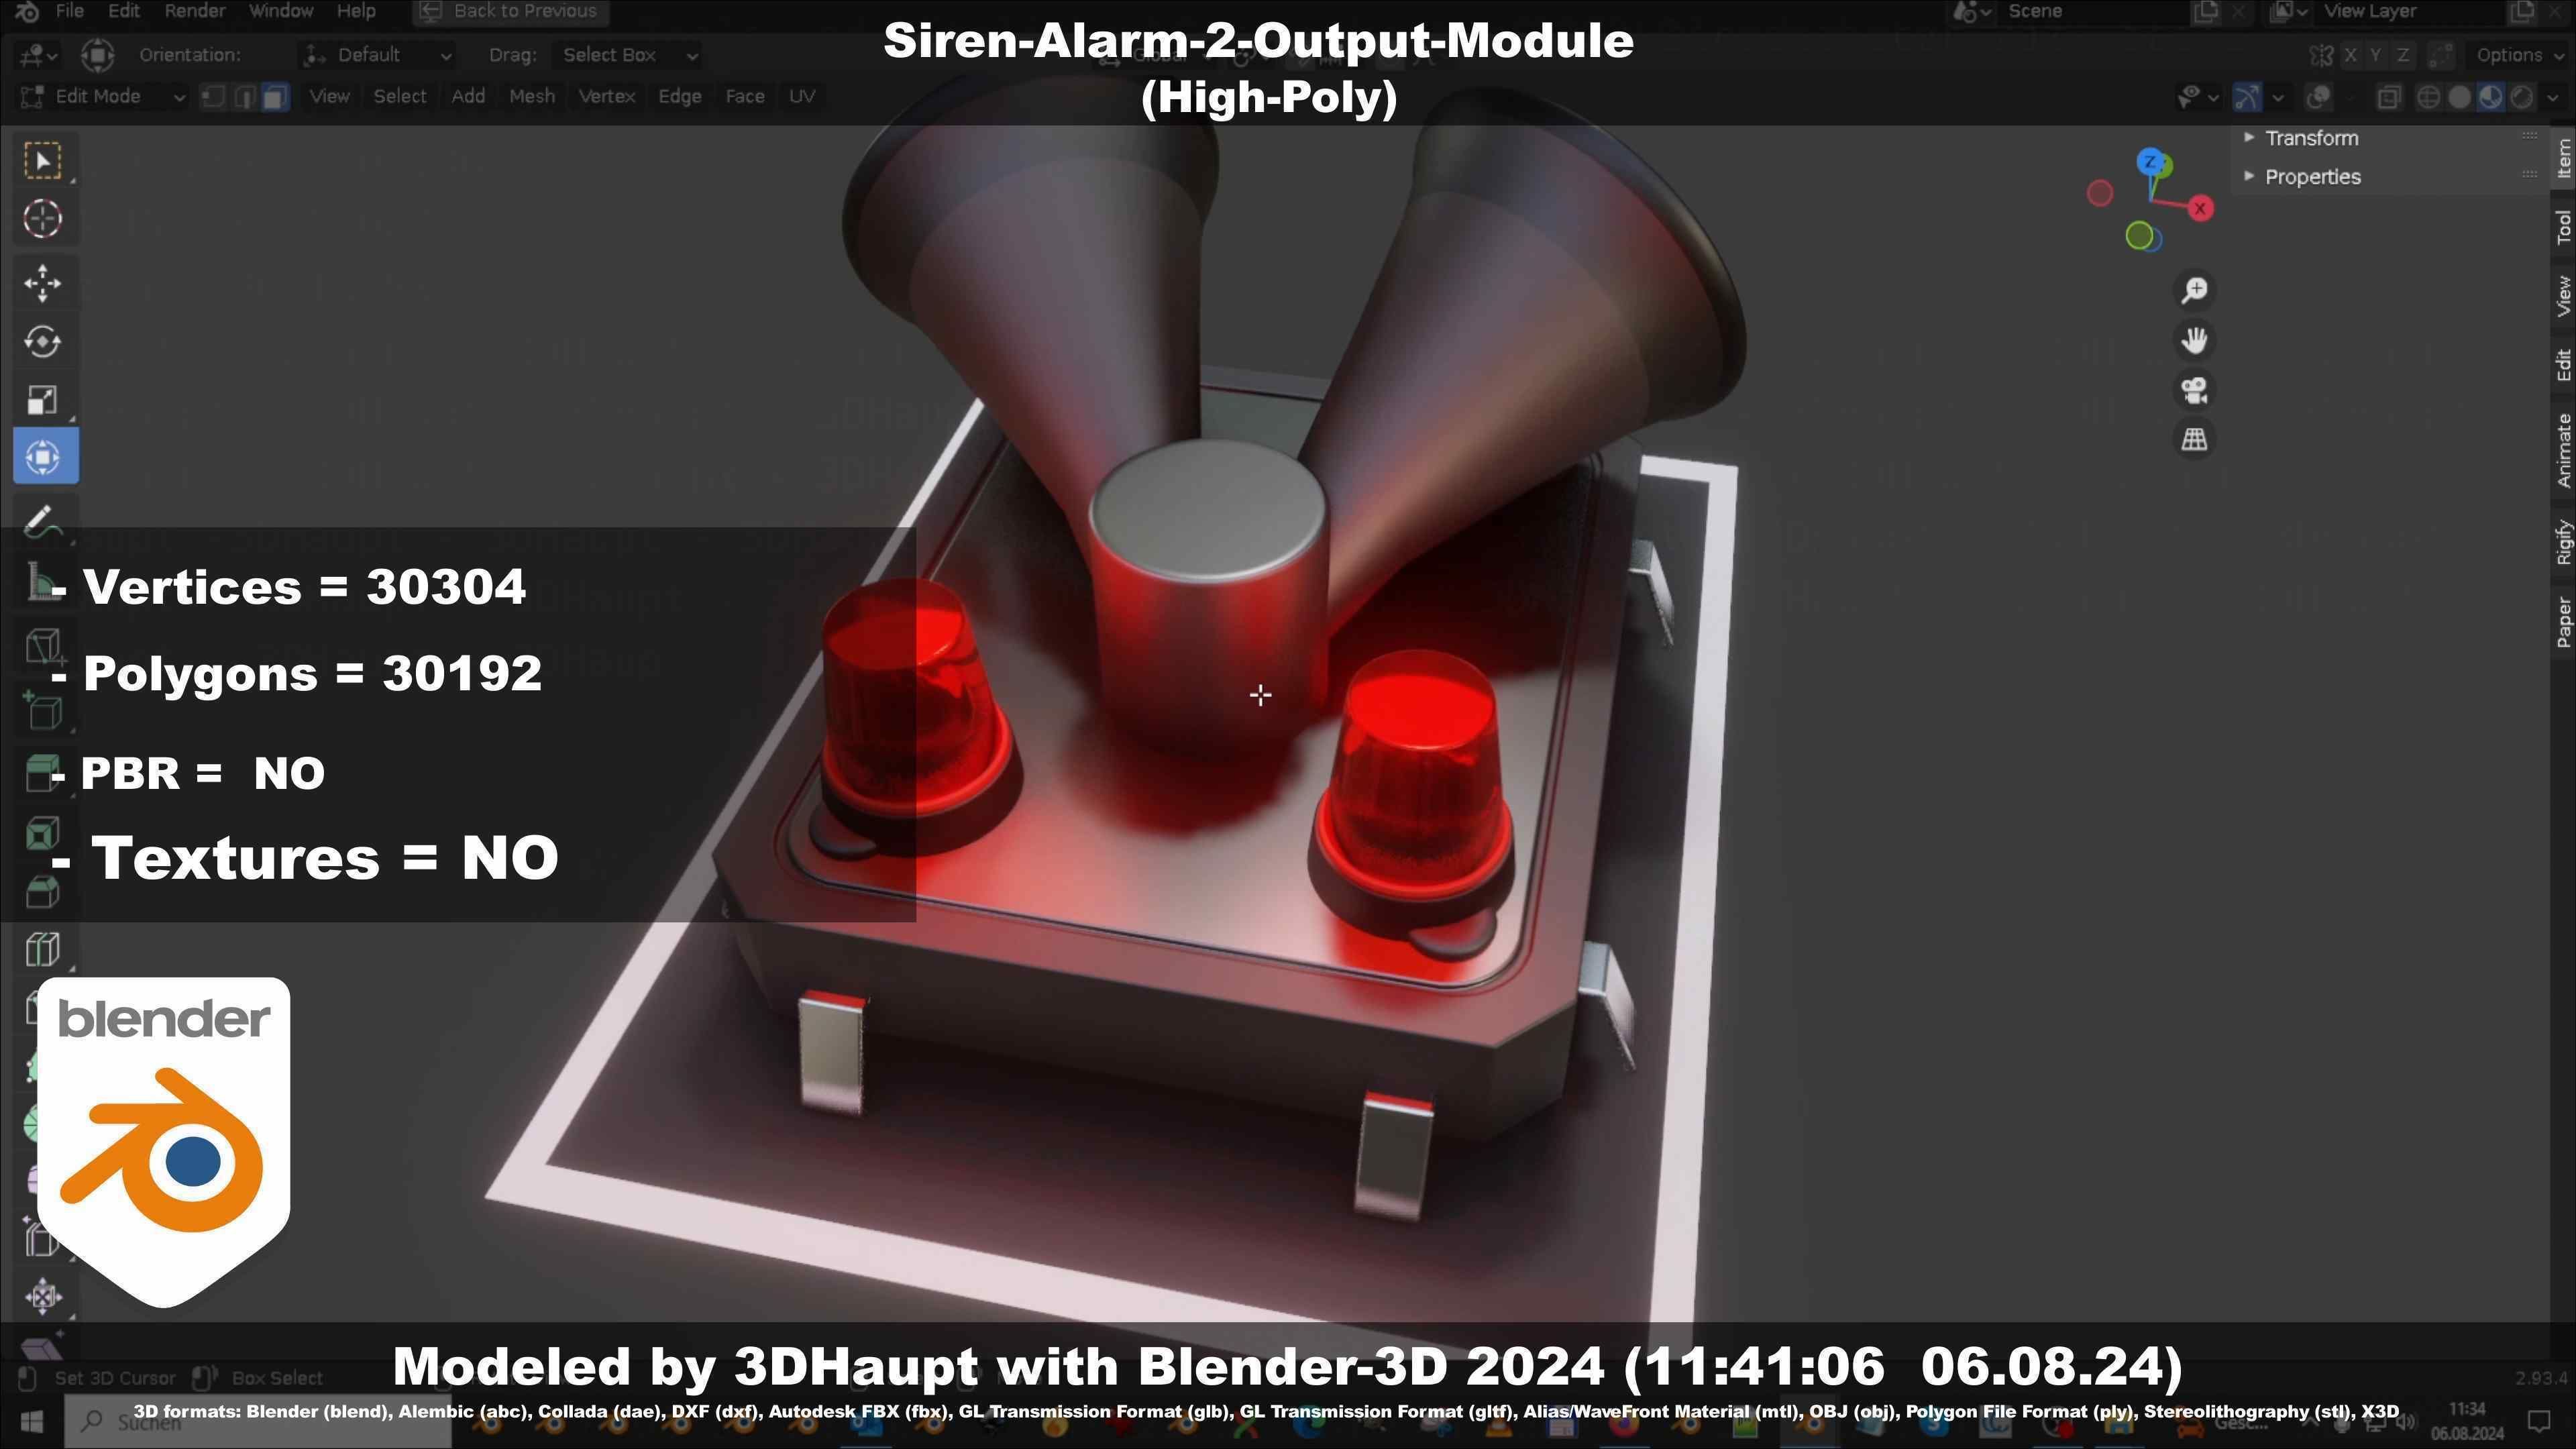Switch to material preview shading
The height and width of the screenshot is (1449, 2576).
(x=2490, y=97)
